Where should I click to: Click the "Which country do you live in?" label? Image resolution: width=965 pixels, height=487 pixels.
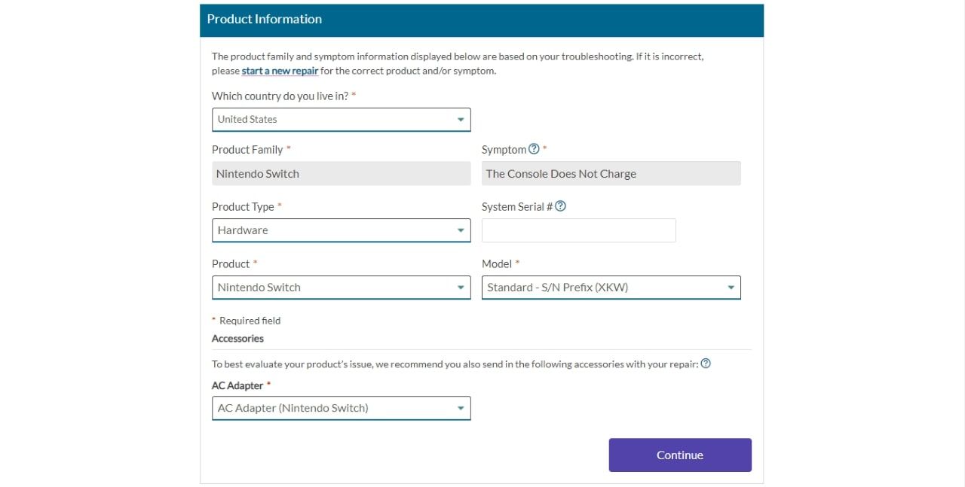pos(280,96)
